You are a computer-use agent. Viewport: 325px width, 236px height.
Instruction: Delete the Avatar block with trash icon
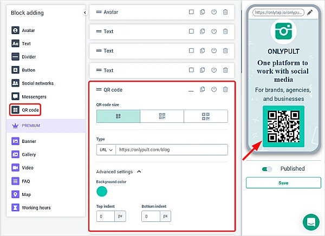tap(225, 12)
